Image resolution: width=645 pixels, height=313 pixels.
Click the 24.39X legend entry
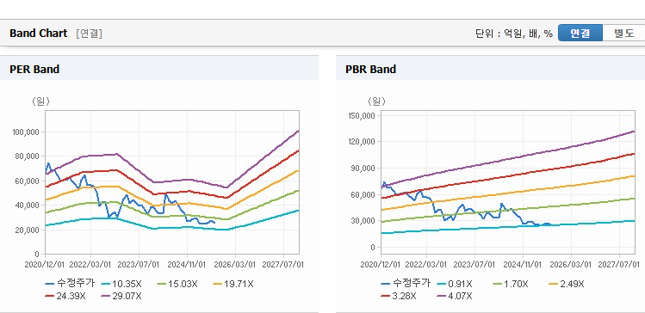pos(65,296)
